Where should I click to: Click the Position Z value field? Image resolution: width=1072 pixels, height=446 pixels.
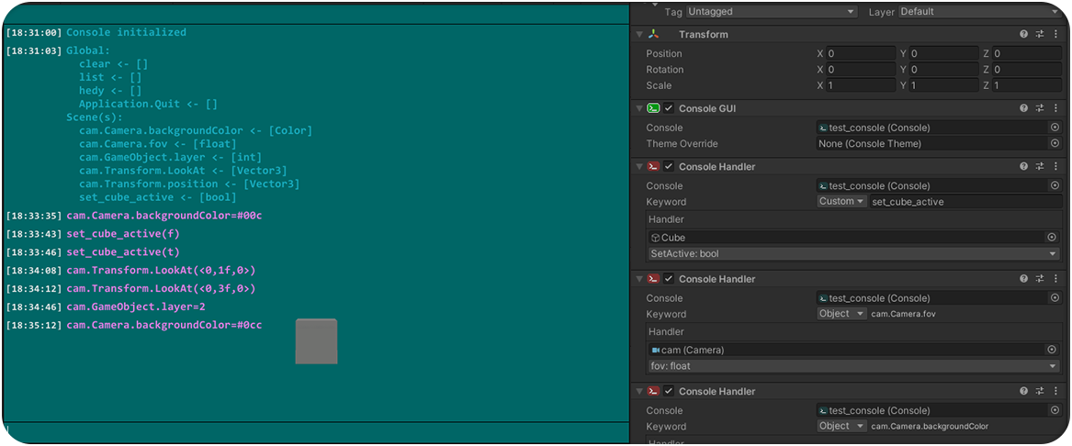pos(1026,53)
